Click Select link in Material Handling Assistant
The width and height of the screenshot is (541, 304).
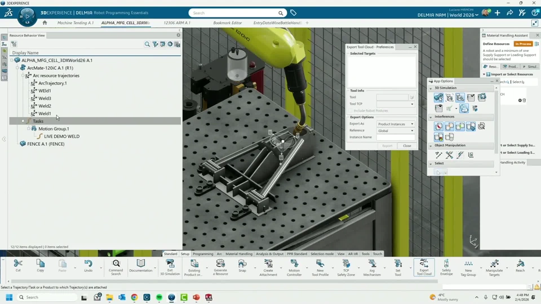[x=518, y=82]
